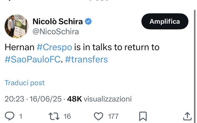Open Nicolò Schira's profile picture
Viewport: 197px width, 123px height.
point(17,27)
